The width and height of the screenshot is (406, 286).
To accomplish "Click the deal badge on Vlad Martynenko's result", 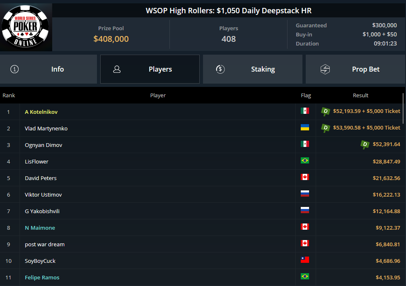I will pos(326,128).
